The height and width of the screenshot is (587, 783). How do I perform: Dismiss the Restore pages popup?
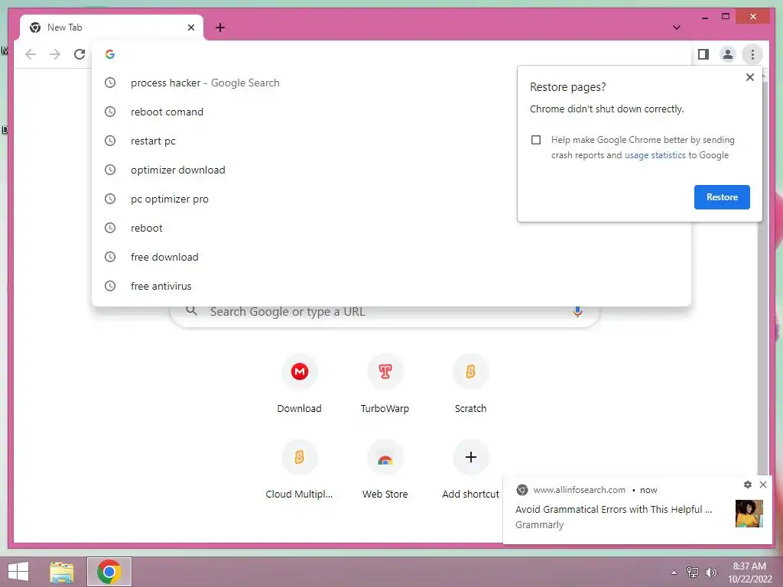pos(749,77)
